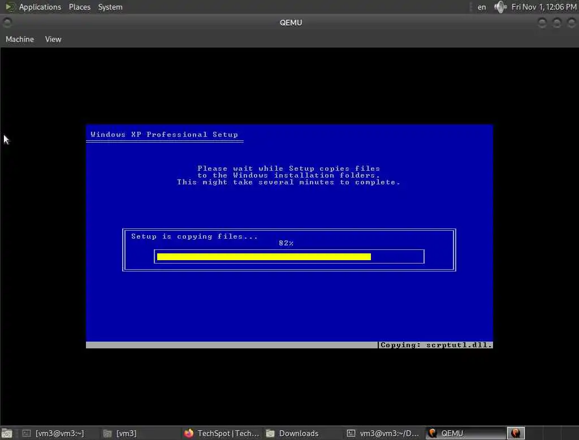Click the Firefox icon in the taskbar

click(x=189, y=433)
